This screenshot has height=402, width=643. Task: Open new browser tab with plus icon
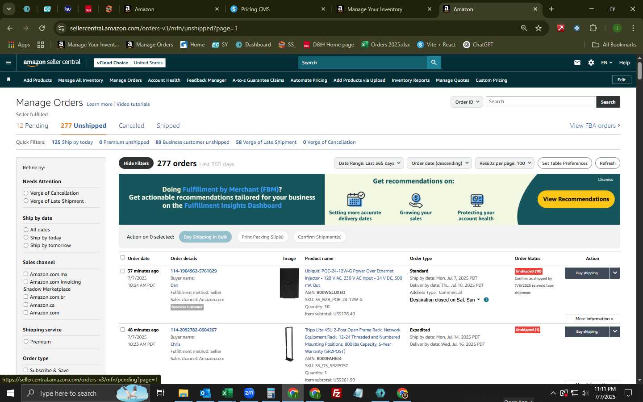551,9
